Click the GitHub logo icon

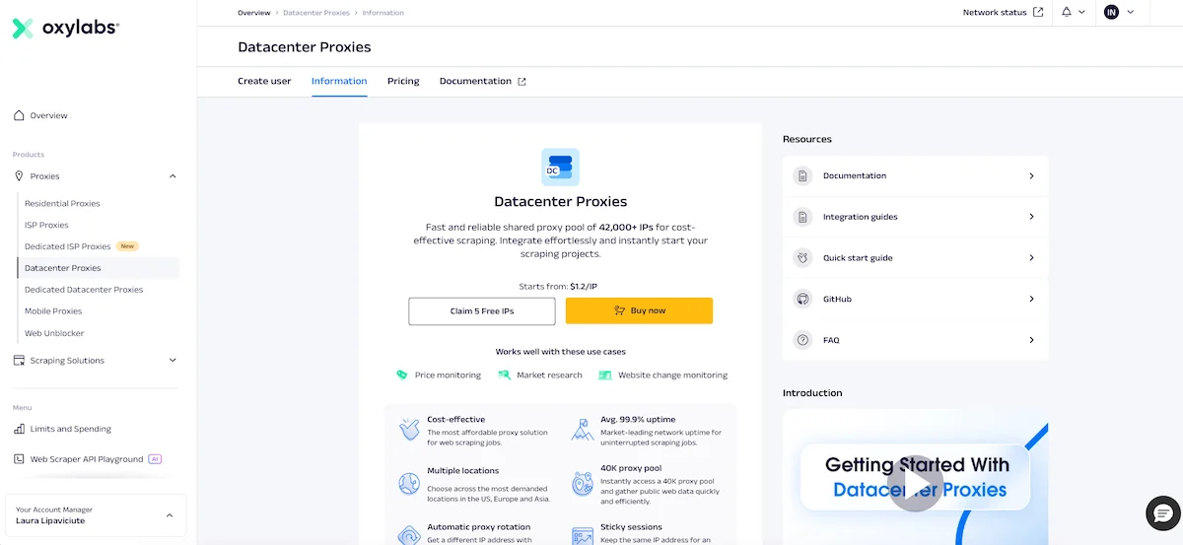click(x=803, y=299)
